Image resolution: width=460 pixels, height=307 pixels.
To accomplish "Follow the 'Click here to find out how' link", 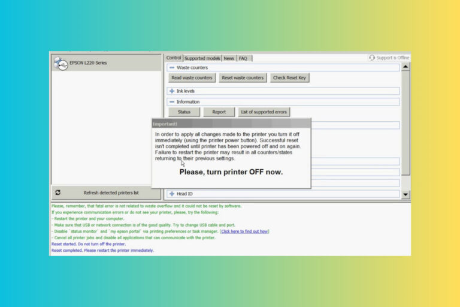I will (244, 231).
